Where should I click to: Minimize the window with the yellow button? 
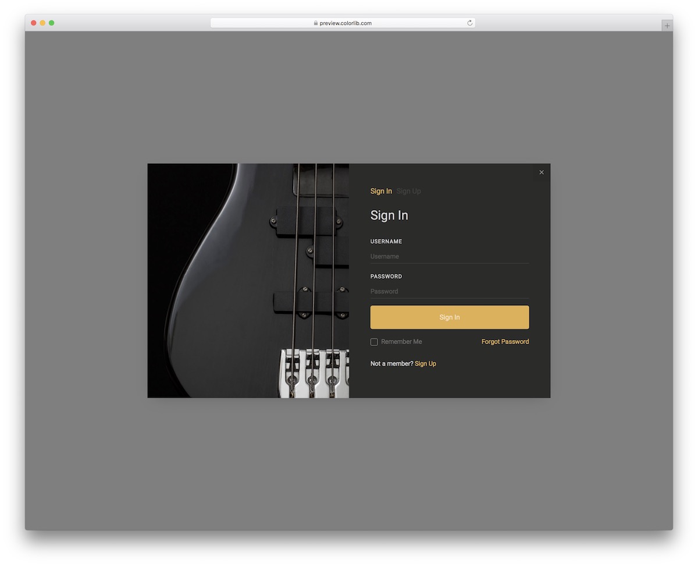[x=42, y=23]
